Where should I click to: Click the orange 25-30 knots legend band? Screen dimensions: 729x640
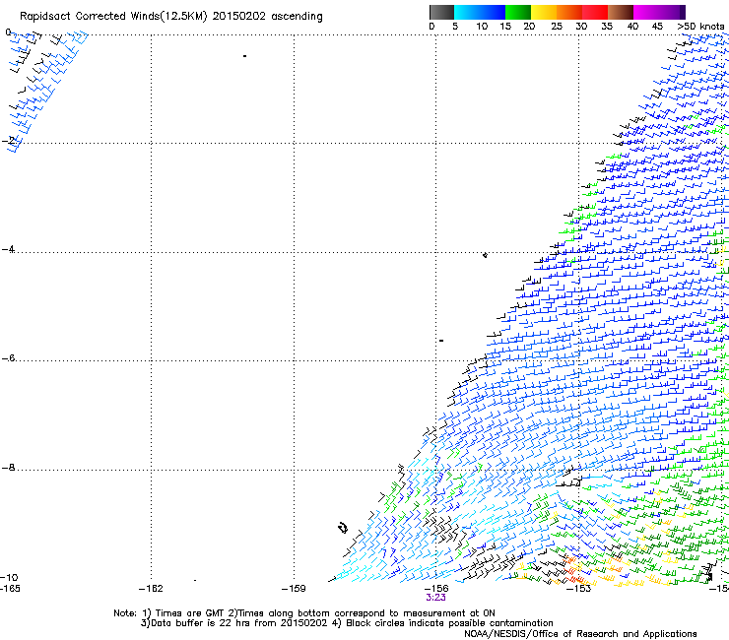[569, 12]
